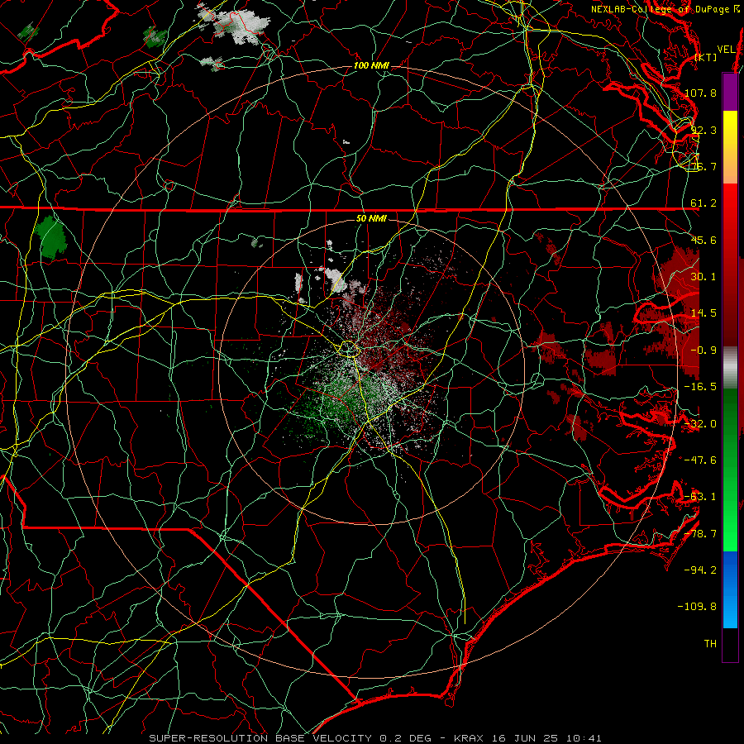Click the -32.0 velocity scale value

[x=700, y=424]
